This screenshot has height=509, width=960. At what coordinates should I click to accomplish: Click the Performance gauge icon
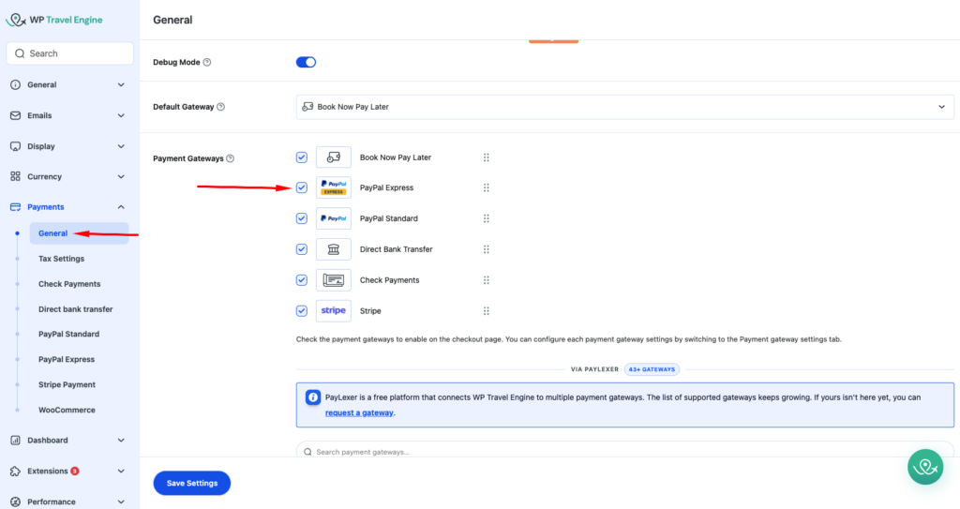pyautogui.click(x=15, y=502)
